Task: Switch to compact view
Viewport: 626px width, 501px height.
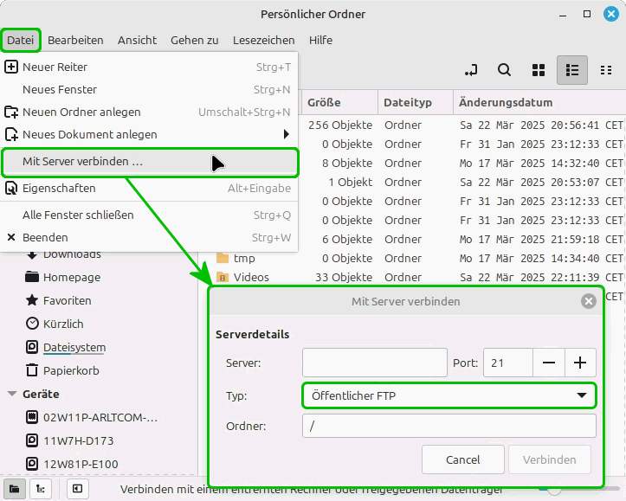Action: [603, 70]
